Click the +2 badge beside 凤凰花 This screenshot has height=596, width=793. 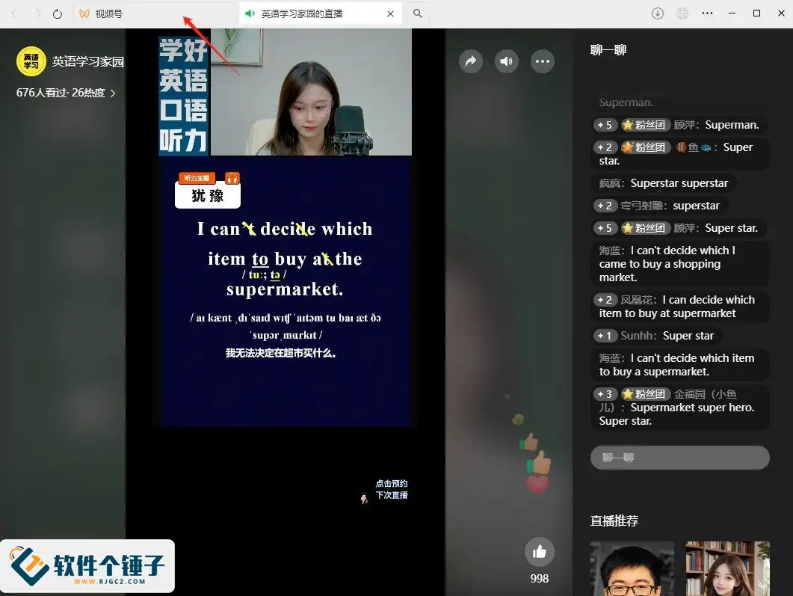tap(605, 300)
